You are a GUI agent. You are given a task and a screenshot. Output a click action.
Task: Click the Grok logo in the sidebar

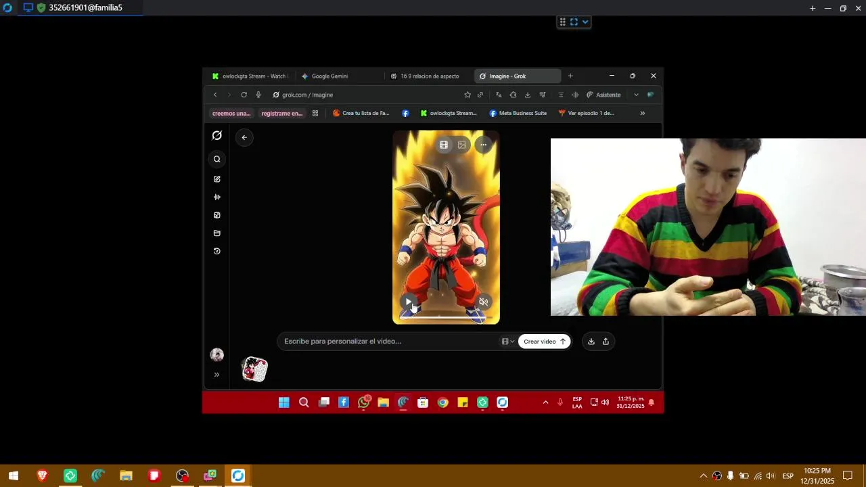216,135
